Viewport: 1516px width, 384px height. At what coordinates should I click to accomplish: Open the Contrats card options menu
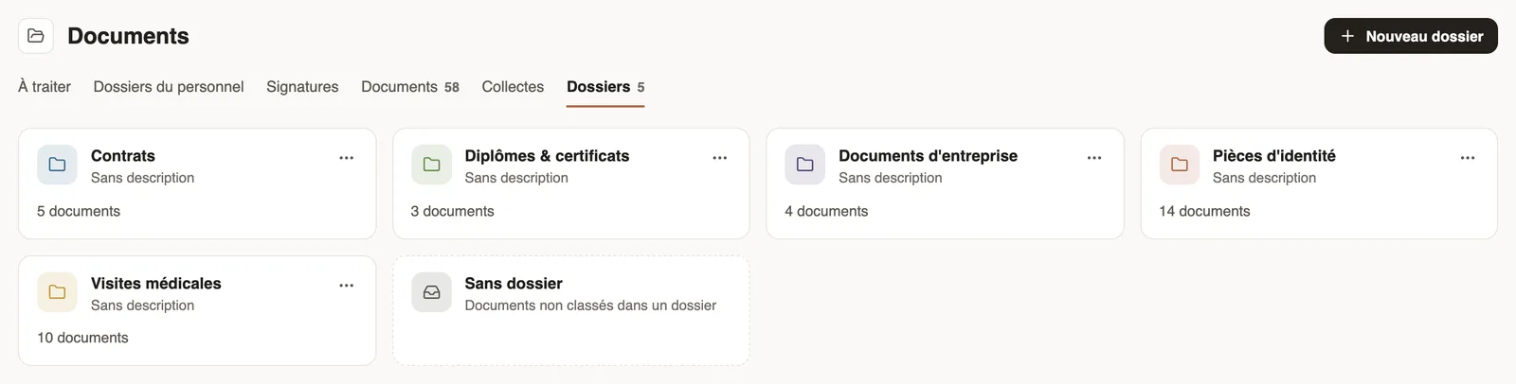347,158
